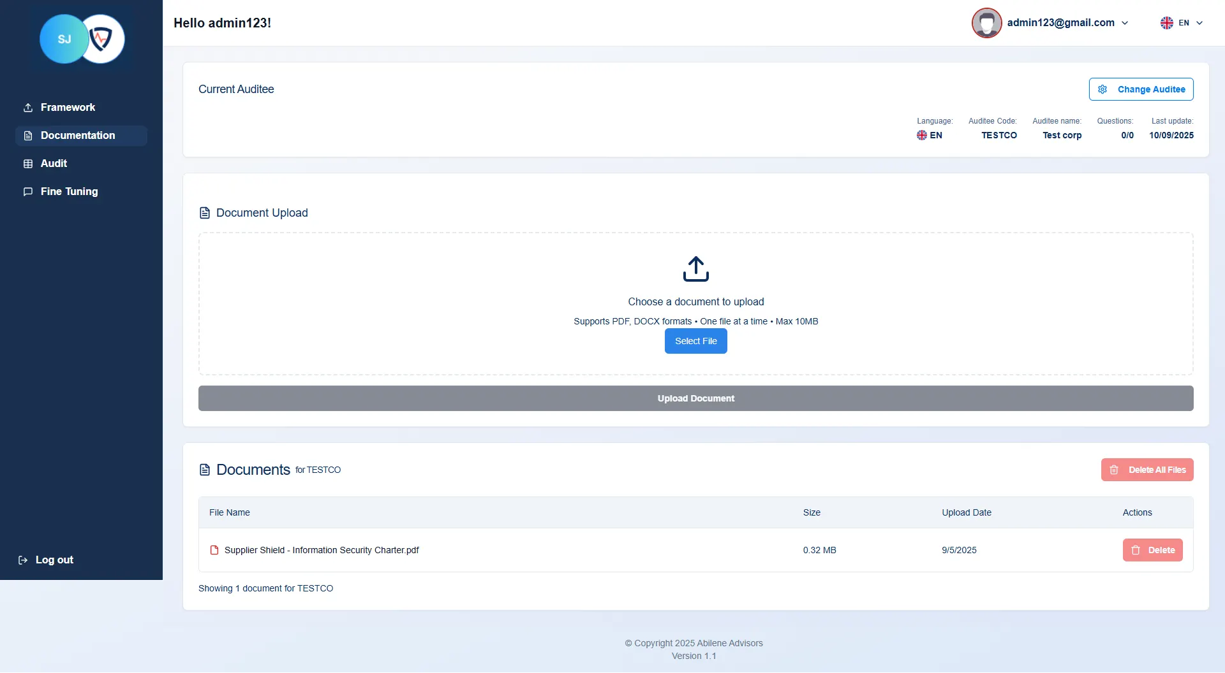Click the Fine Tuning chat icon

pyautogui.click(x=28, y=192)
